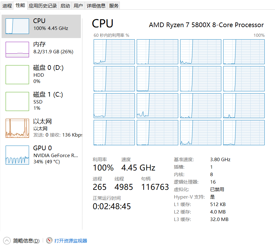Image resolution: width=275 pixels, height=250 pixels.
Task: Select the 磁盘 1 (C:) graph icon
Action: (17, 101)
